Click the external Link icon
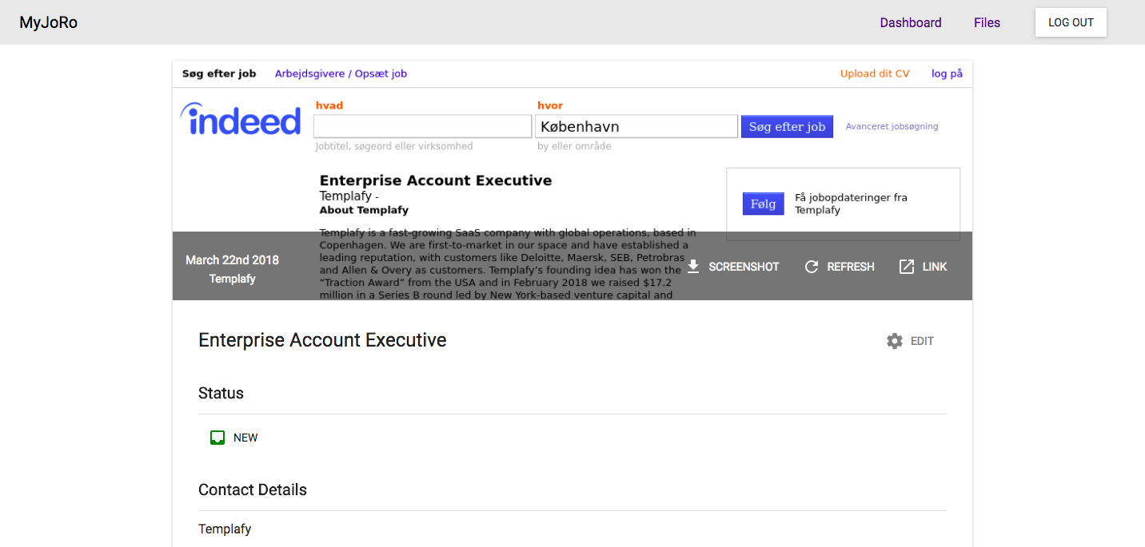Viewport: 1145px width, 547px height. pyautogui.click(x=907, y=267)
